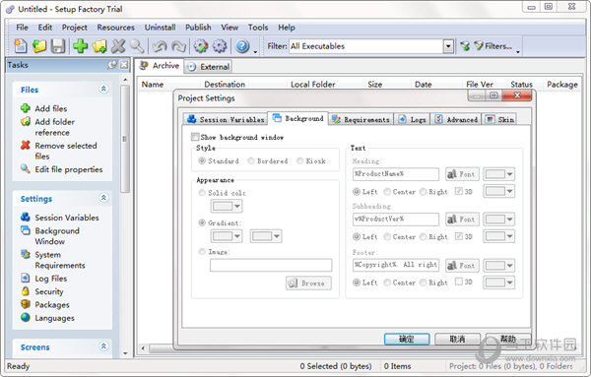Open the Project menu
This screenshot has width=591, height=377.
coord(74,28)
